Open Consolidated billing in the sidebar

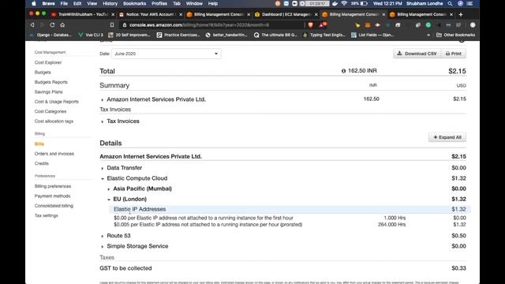pyautogui.click(x=54, y=206)
